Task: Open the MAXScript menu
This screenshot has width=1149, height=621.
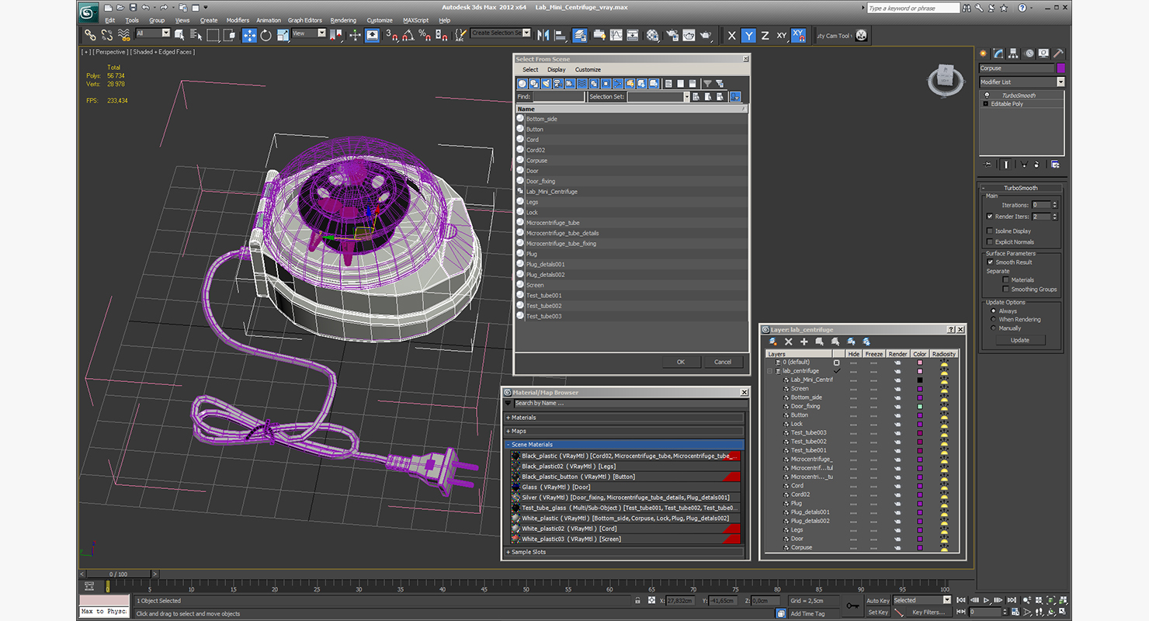Action: point(415,20)
